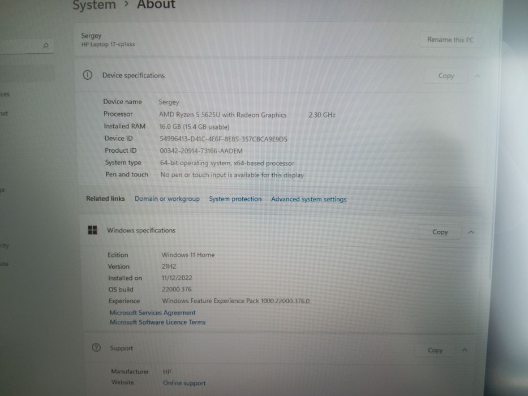Copy the Support information

tap(435, 350)
